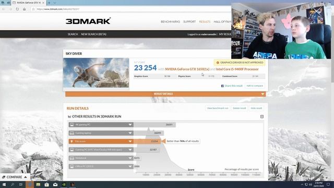
Task: Show tabs you've set aside icon
Action: pyautogui.click(x=3, y=3)
